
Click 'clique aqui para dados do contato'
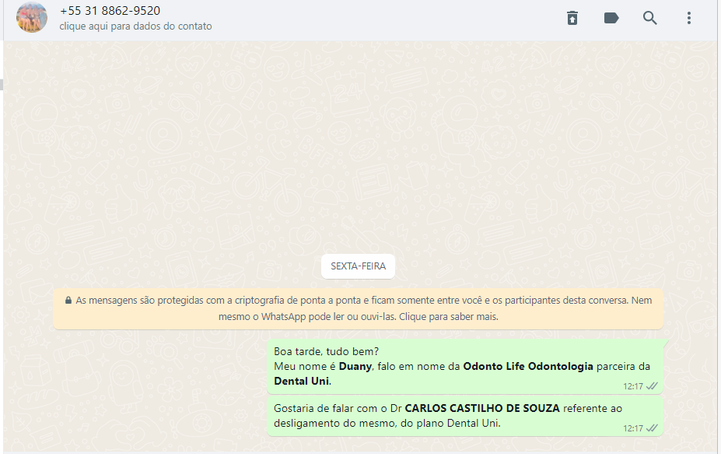[135, 26]
